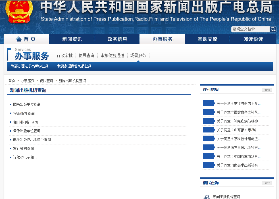279x199 pixels.
Task: Click 新闻出版机构查询 in the breadcrumb
Action: tap(72, 81)
